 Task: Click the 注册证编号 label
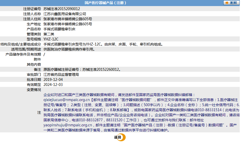click(32, 9)
